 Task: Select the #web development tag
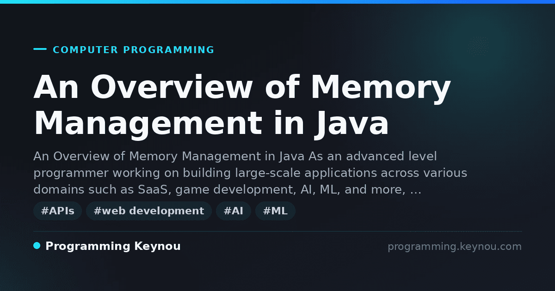click(149, 211)
